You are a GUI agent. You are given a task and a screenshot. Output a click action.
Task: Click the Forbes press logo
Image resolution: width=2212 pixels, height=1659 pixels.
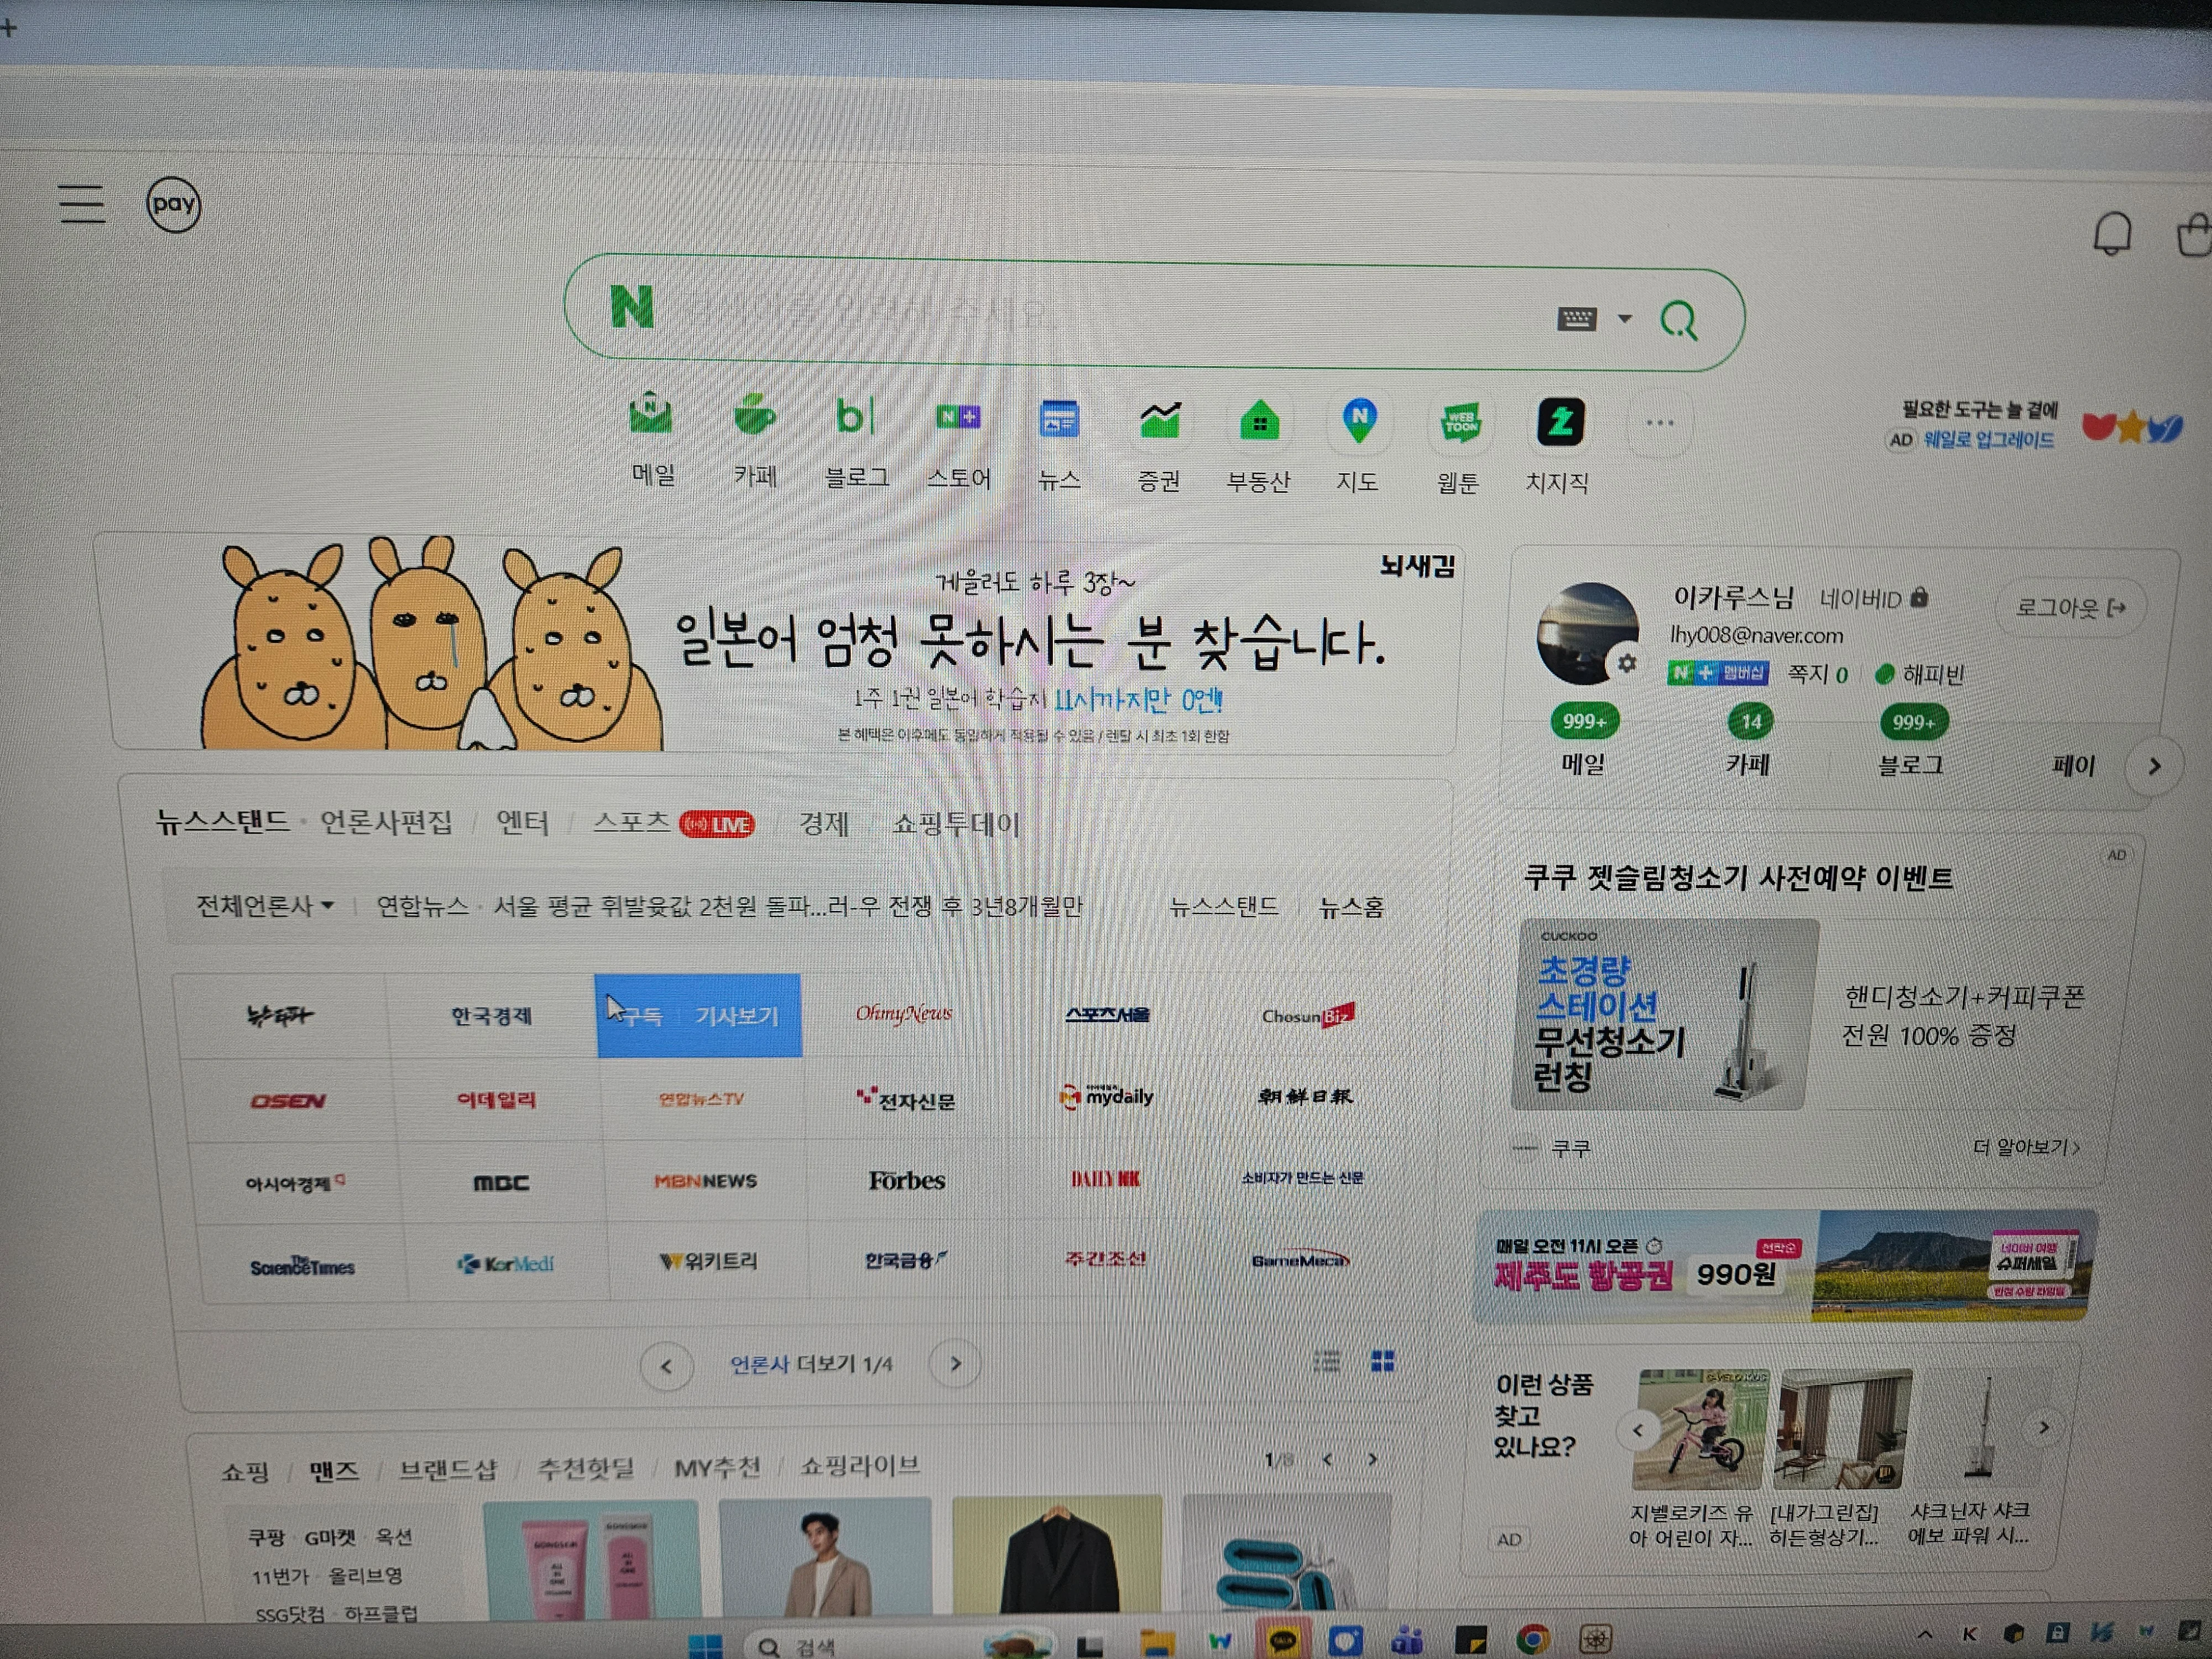(x=907, y=1181)
